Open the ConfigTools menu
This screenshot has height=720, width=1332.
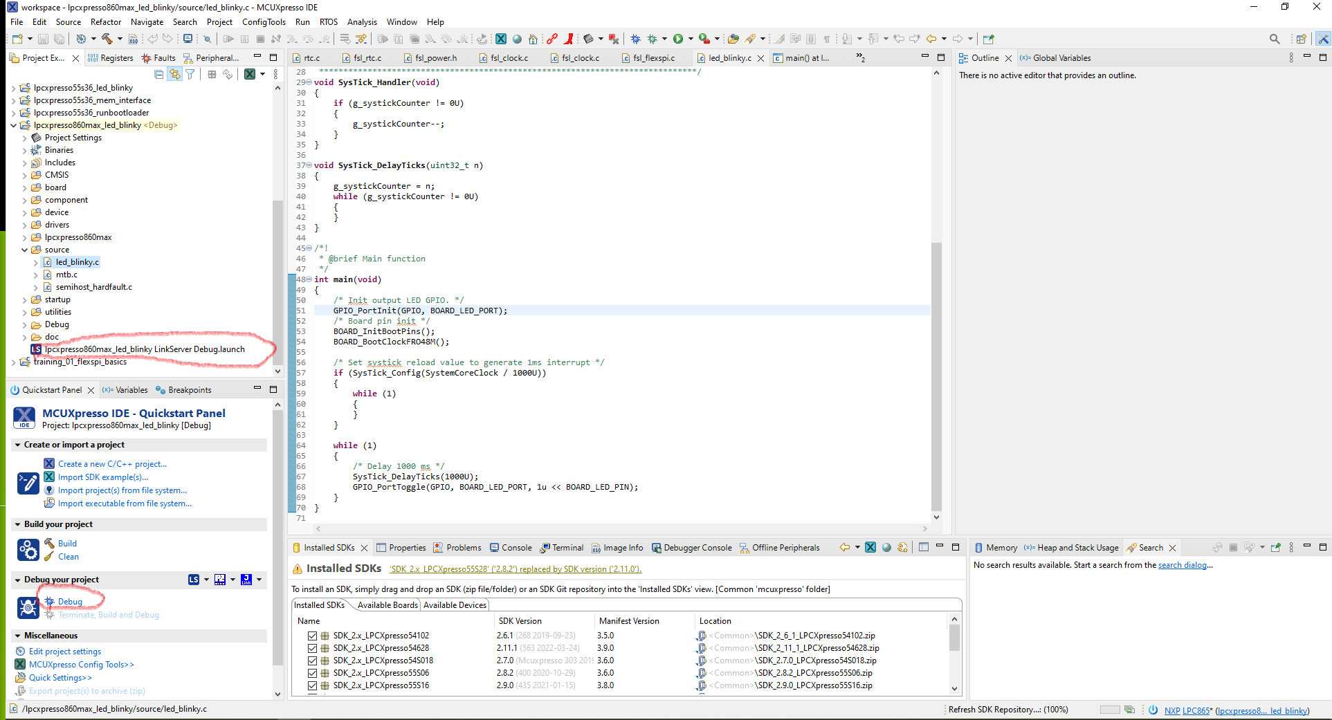[264, 22]
